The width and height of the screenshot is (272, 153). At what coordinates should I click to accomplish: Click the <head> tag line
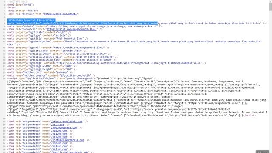tap(11, 8)
